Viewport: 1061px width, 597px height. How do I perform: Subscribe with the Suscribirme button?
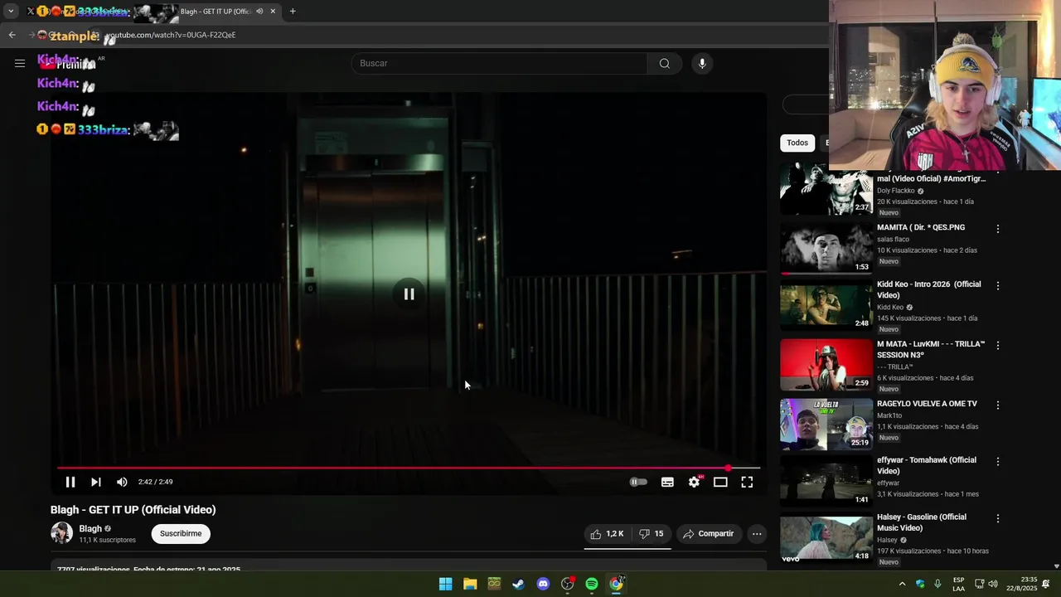tap(181, 534)
